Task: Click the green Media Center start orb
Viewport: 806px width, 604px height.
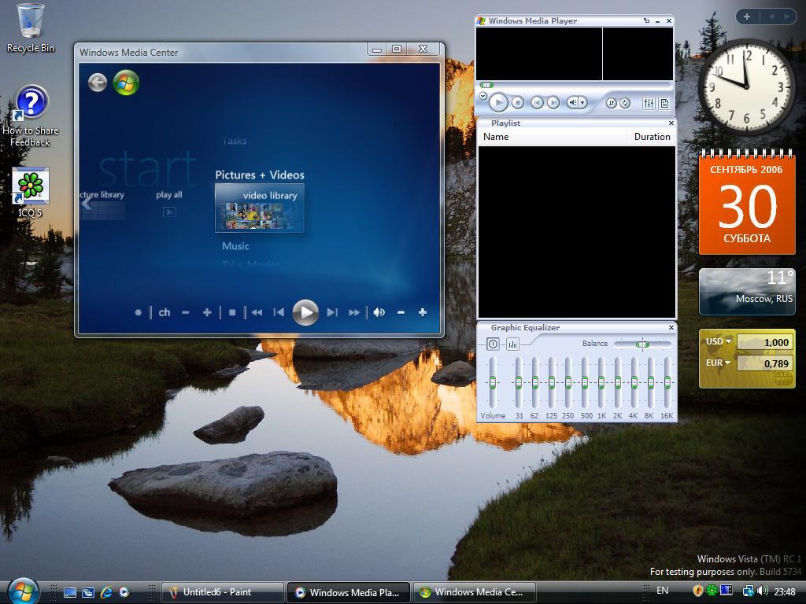Action: coord(126,83)
